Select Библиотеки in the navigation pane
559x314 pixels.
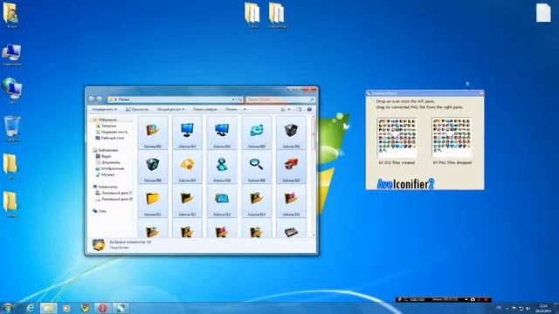108,150
